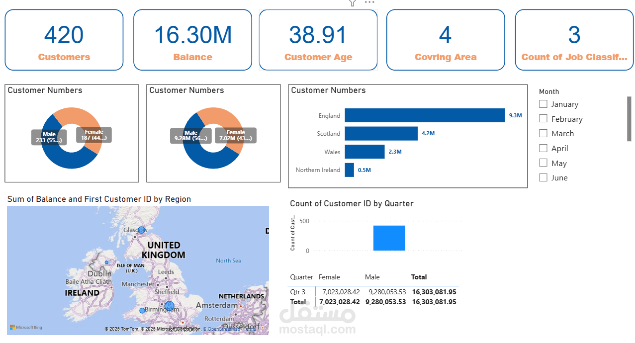Viewport: 635px width, 343px height.
Task: Click the Wales bar in bar chart
Action: pyautogui.click(x=365, y=152)
